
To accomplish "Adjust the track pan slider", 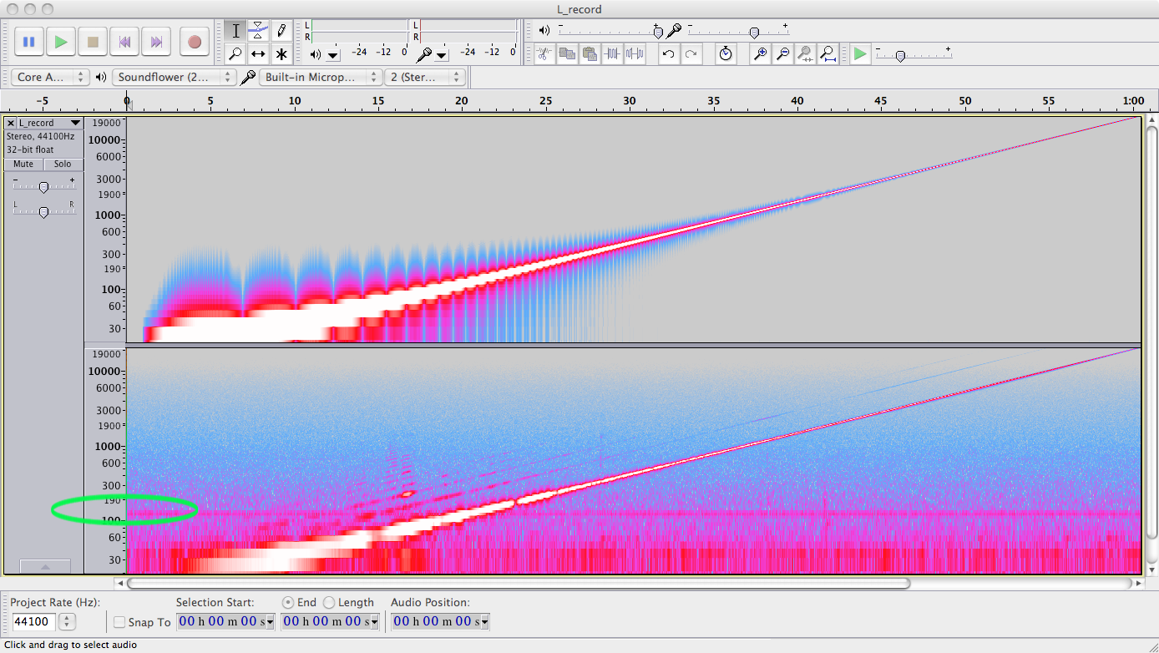I will point(43,211).
